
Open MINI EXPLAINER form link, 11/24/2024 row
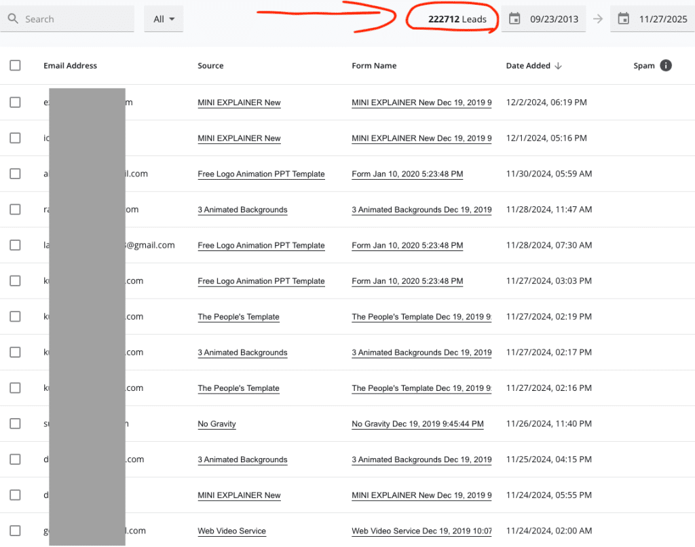click(x=421, y=495)
